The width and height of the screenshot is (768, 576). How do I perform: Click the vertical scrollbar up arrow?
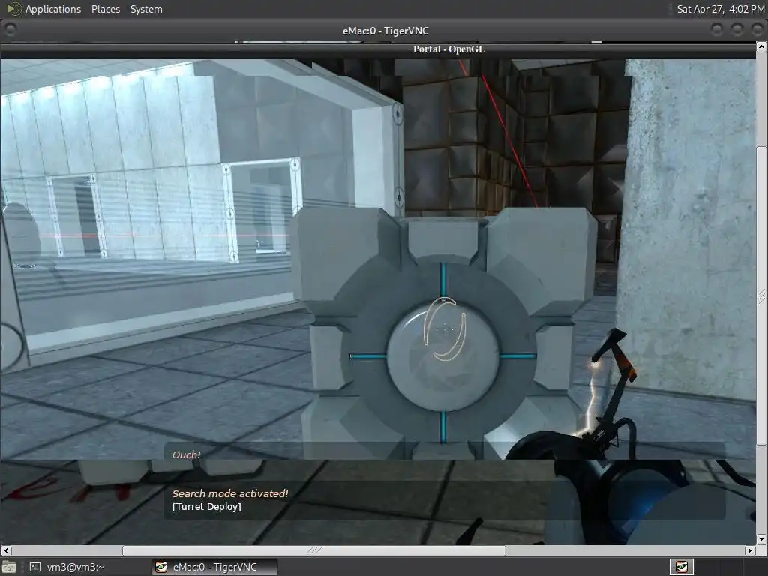pos(762,47)
